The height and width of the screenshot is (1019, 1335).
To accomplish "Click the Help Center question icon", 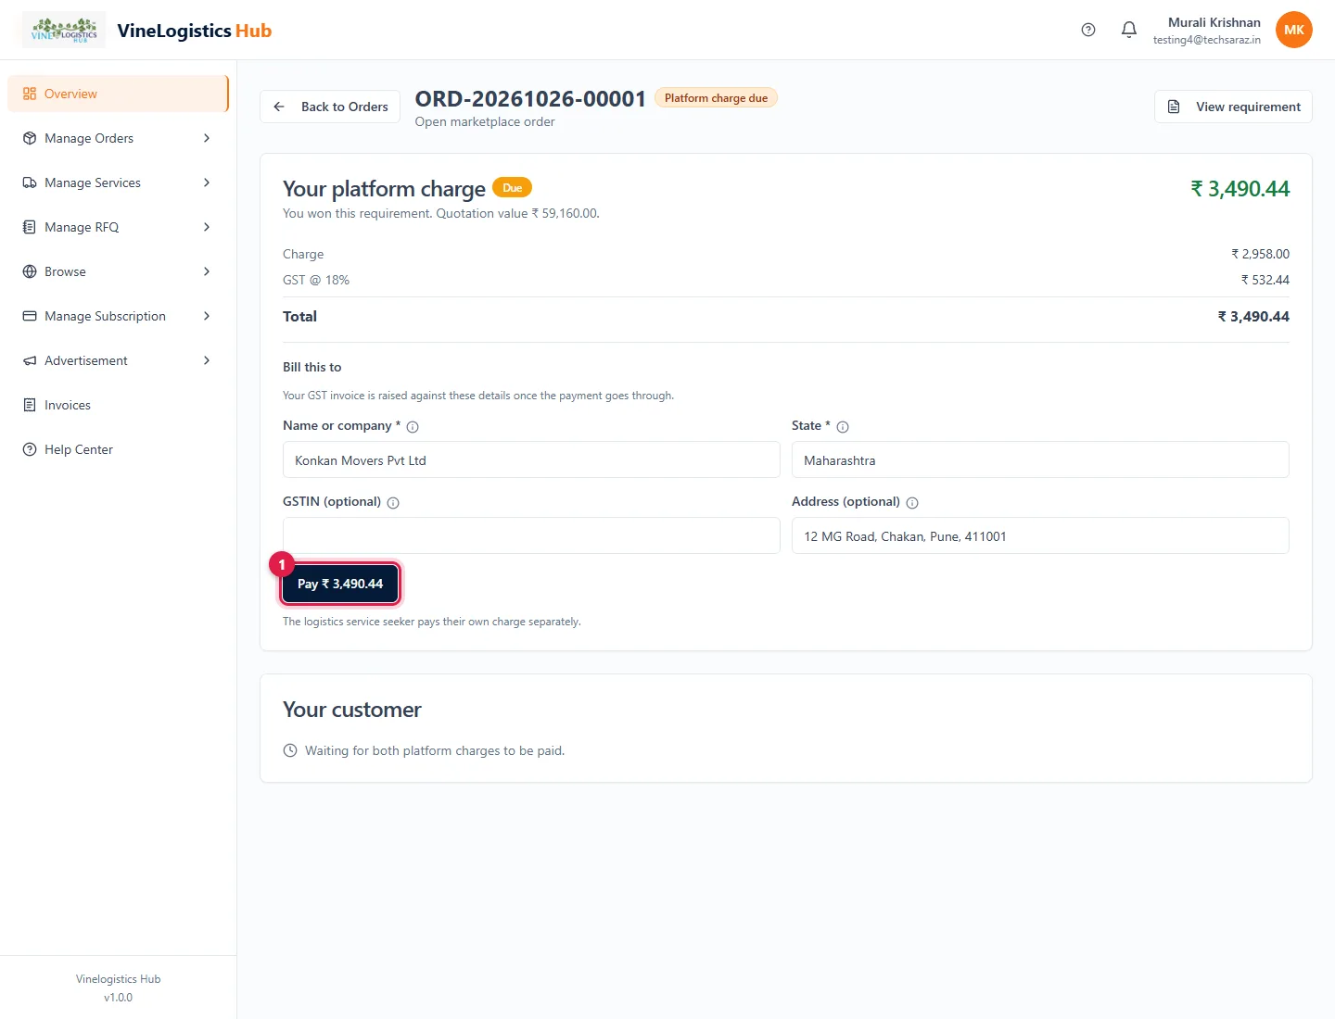I will point(30,449).
